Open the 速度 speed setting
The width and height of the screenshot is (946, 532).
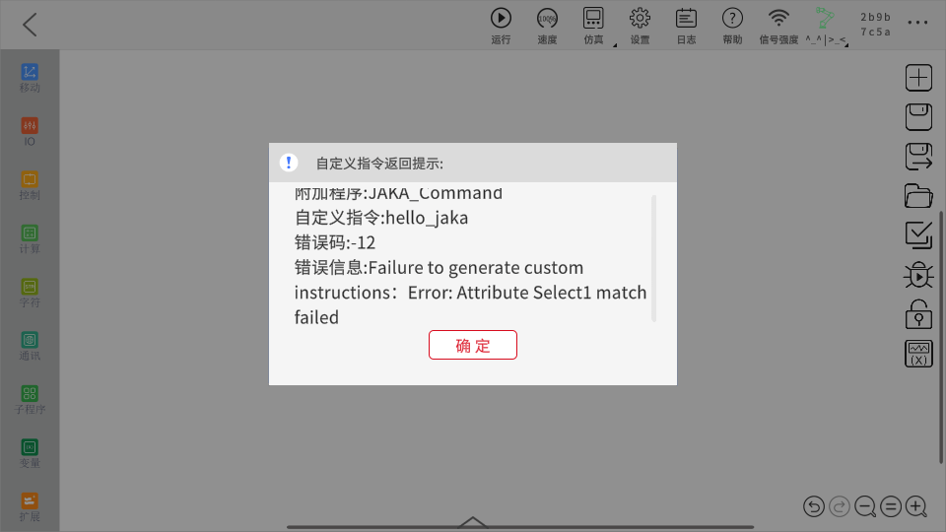click(x=547, y=26)
